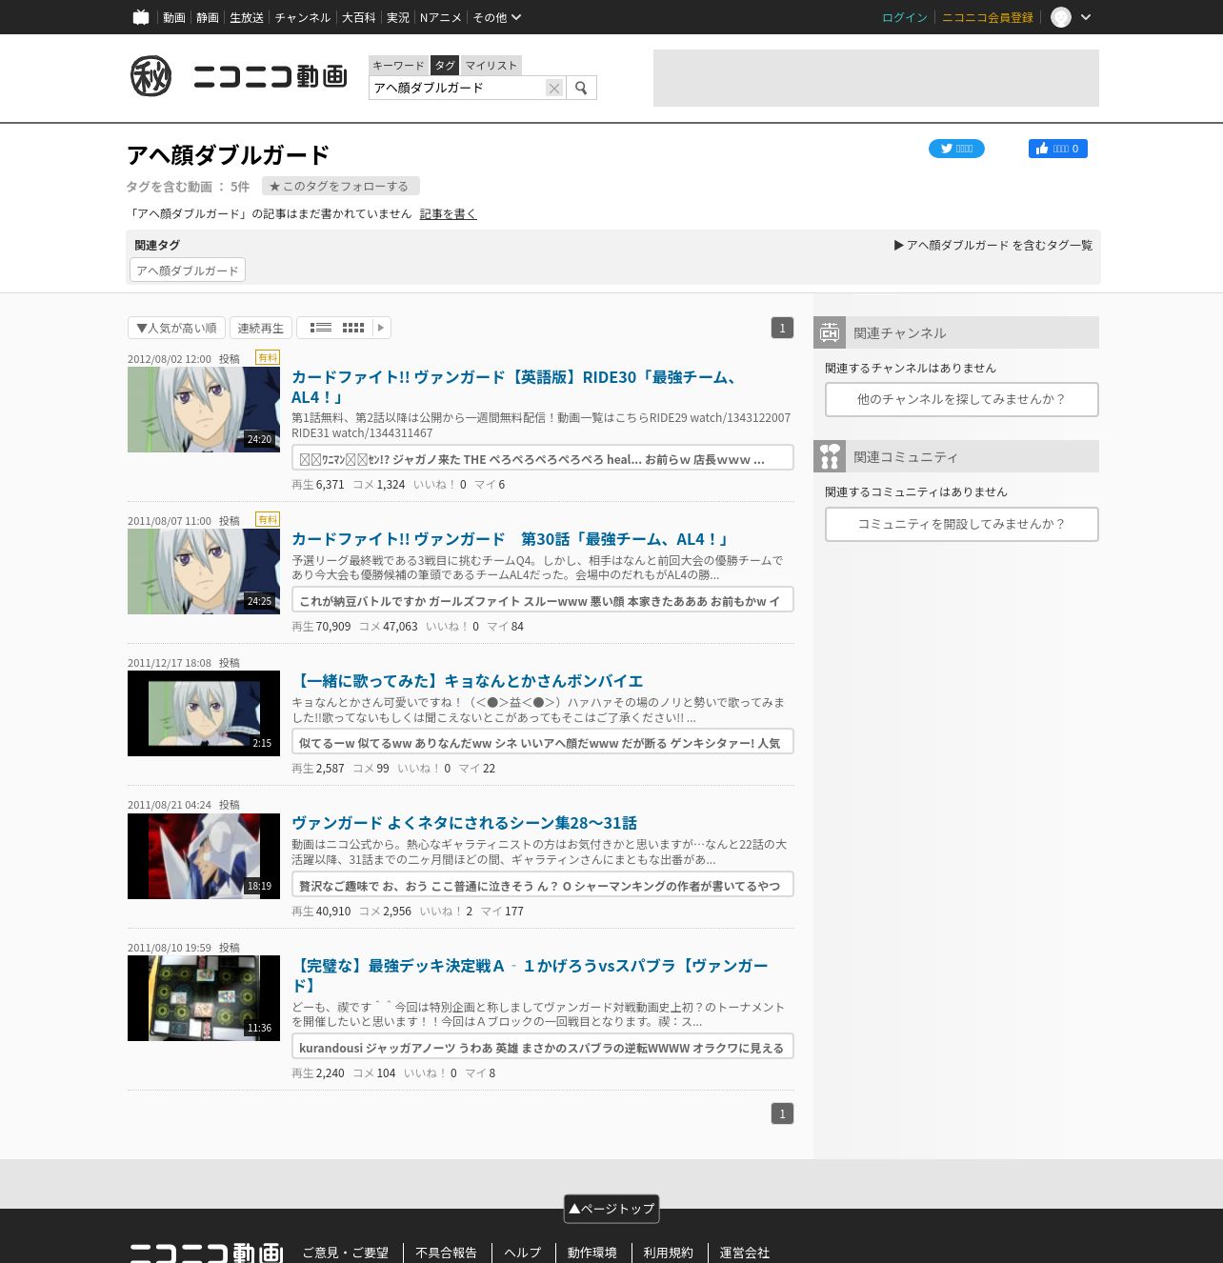Viewport: 1223px width, 1263px height.
Task: Open Nアニメ in the top navigation
Action: [441, 17]
